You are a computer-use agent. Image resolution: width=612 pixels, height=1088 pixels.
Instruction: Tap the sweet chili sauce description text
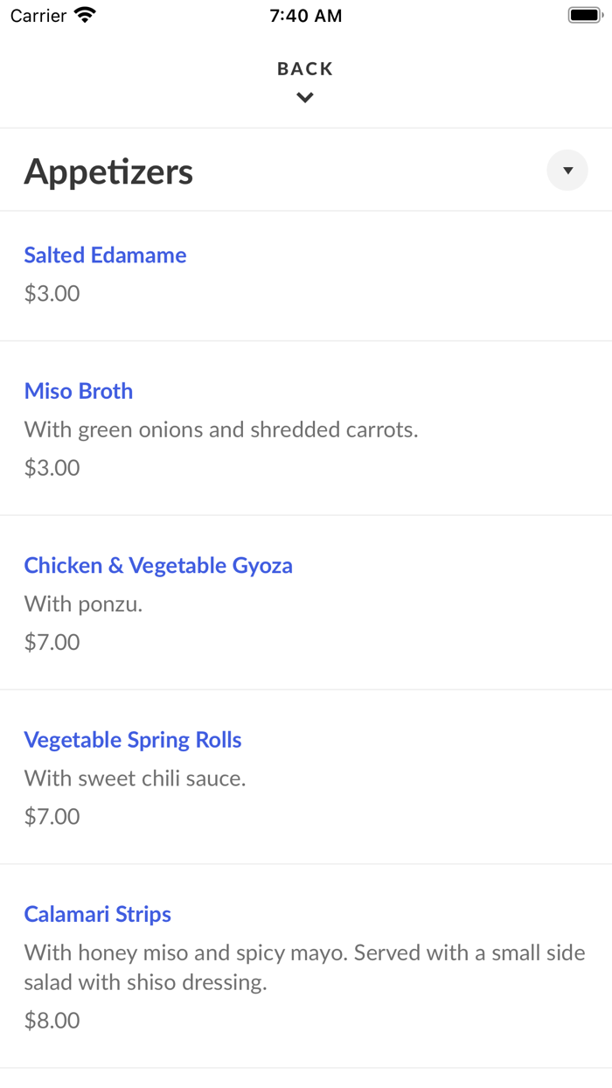coord(136,778)
